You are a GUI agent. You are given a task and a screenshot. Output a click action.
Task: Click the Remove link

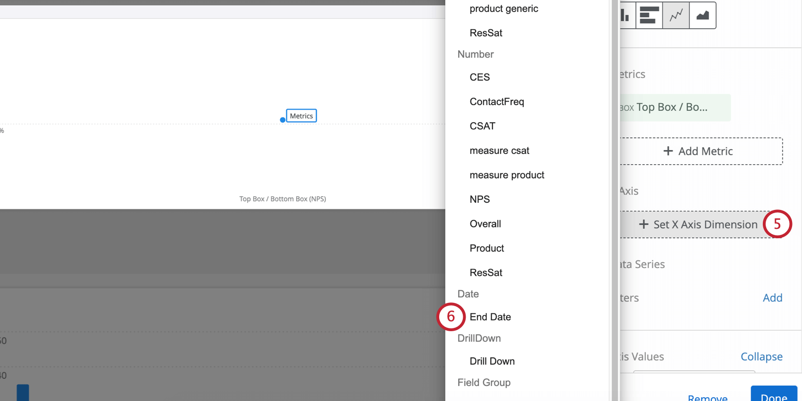click(708, 397)
